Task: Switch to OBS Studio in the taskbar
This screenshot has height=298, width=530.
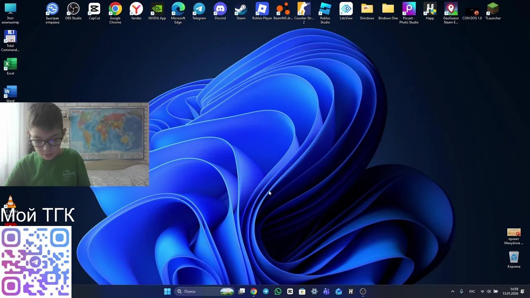Action: click(x=363, y=291)
